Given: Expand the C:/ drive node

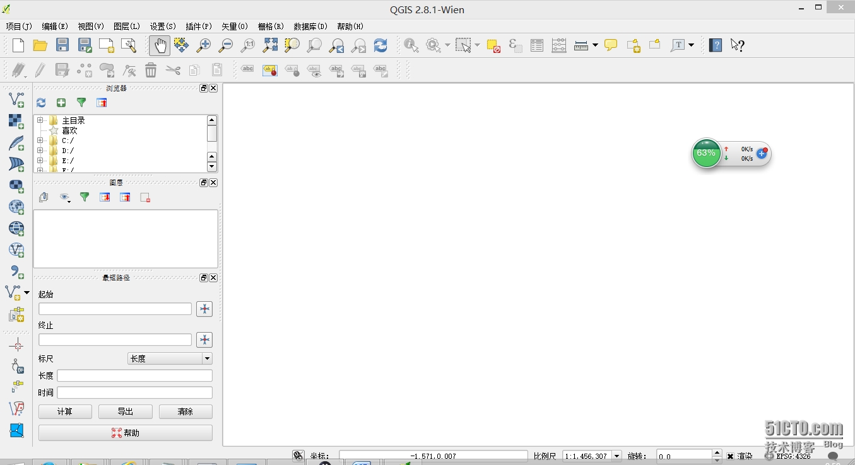Looking at the screenshot, I should tap(40, 141).
